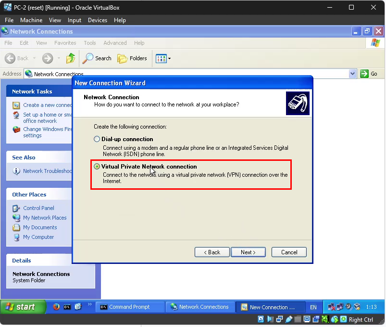Click the green CPU chip icon in VirtualBox status bar
Screen dimensions: 386x327
point(325,319)
